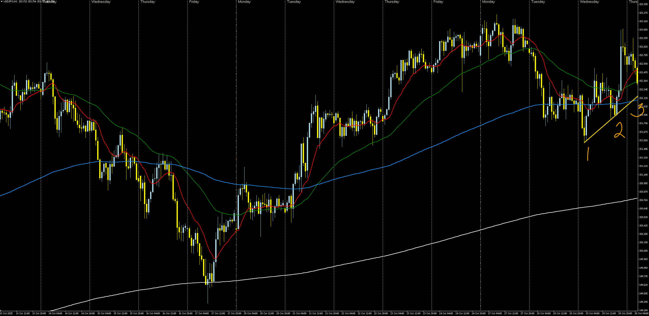The width and height of the screenshot is (649, 316).
Task: Click the 152.130 price scale label
Action: point(643,98)
